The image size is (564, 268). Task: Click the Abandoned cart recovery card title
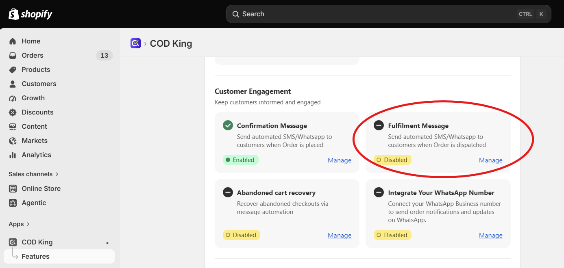[277, 193]
